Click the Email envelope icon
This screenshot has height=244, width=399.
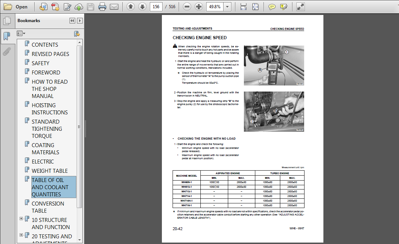(x=114, y=7)
